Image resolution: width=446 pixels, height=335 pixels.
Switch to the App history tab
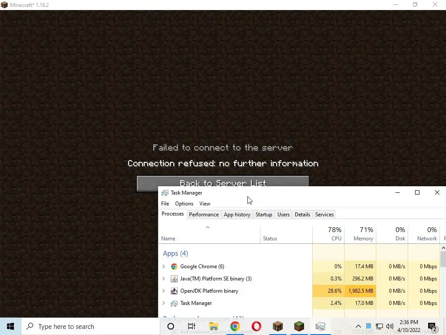237,215
